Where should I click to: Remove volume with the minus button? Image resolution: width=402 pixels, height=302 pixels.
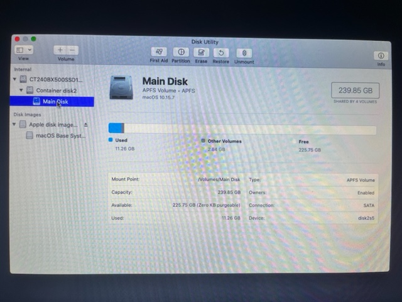click(x=72, y=50)
